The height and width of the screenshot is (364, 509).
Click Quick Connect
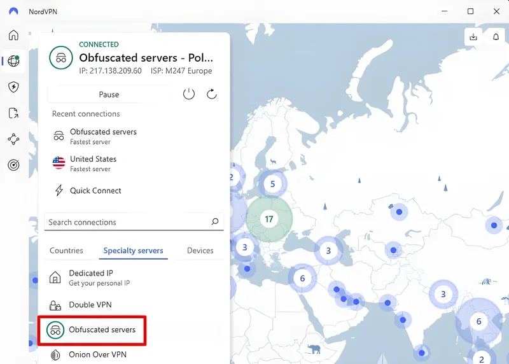coord(134,191)
